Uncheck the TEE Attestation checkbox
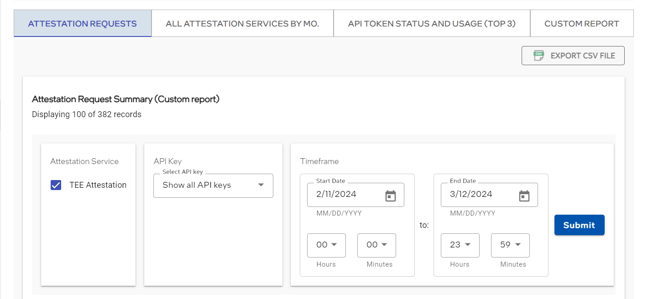The height and width of the screenshot is (299, 648). (x=56, y=185)
